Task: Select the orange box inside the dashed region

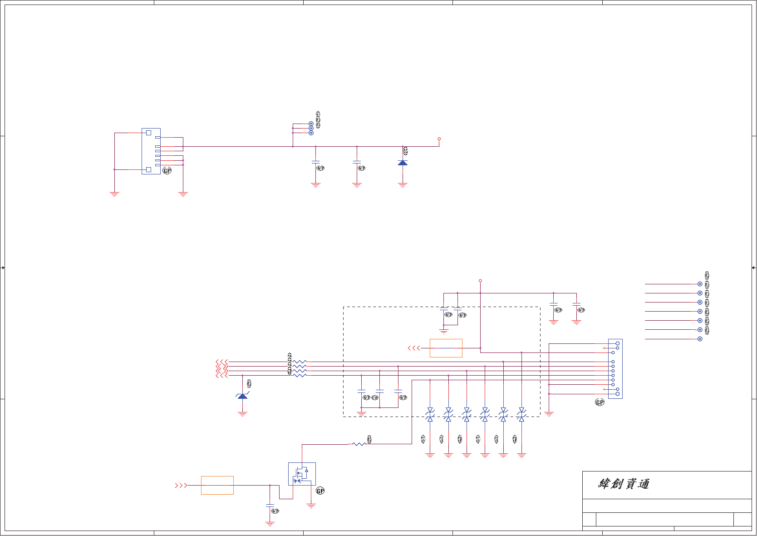Action: 446,348
